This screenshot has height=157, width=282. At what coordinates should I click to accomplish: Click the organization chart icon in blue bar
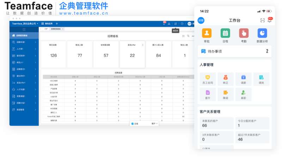coord(169,24)
